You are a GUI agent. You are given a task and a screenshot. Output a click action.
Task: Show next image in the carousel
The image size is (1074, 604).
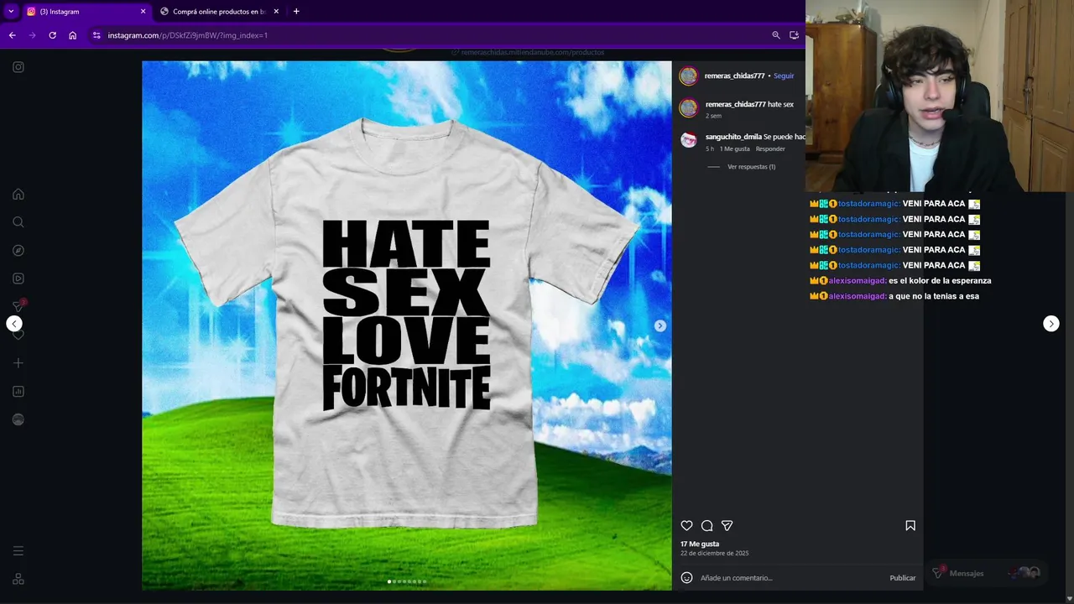tap(660, 325)
